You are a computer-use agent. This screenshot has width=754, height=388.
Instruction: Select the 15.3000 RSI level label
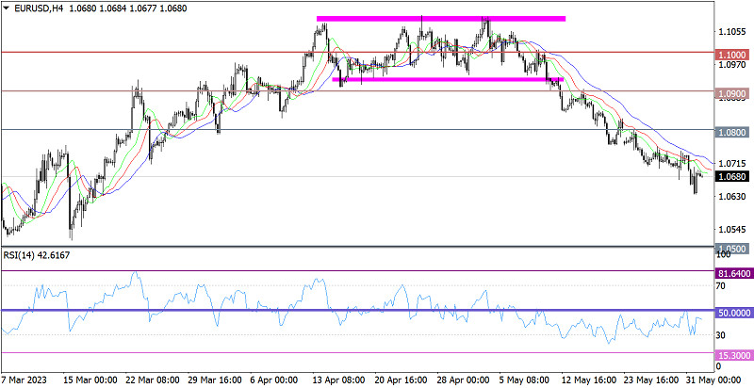(731, 355)
